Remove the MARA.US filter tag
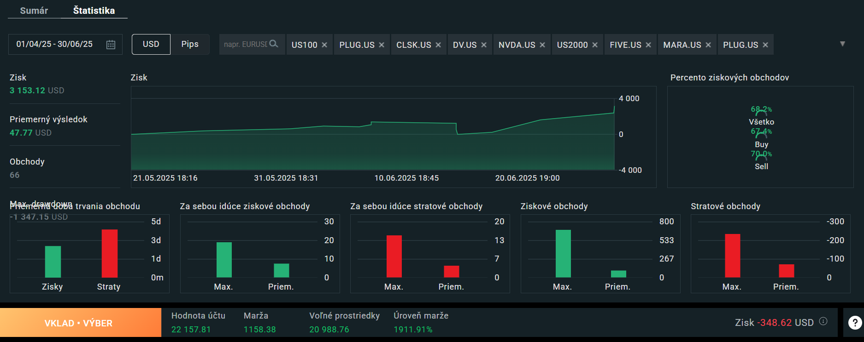864x342 pixels. point(708,45)
